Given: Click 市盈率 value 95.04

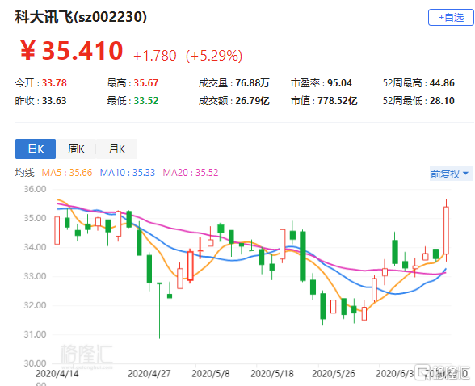Looking at the screenshot, I should tap(339, 83).
